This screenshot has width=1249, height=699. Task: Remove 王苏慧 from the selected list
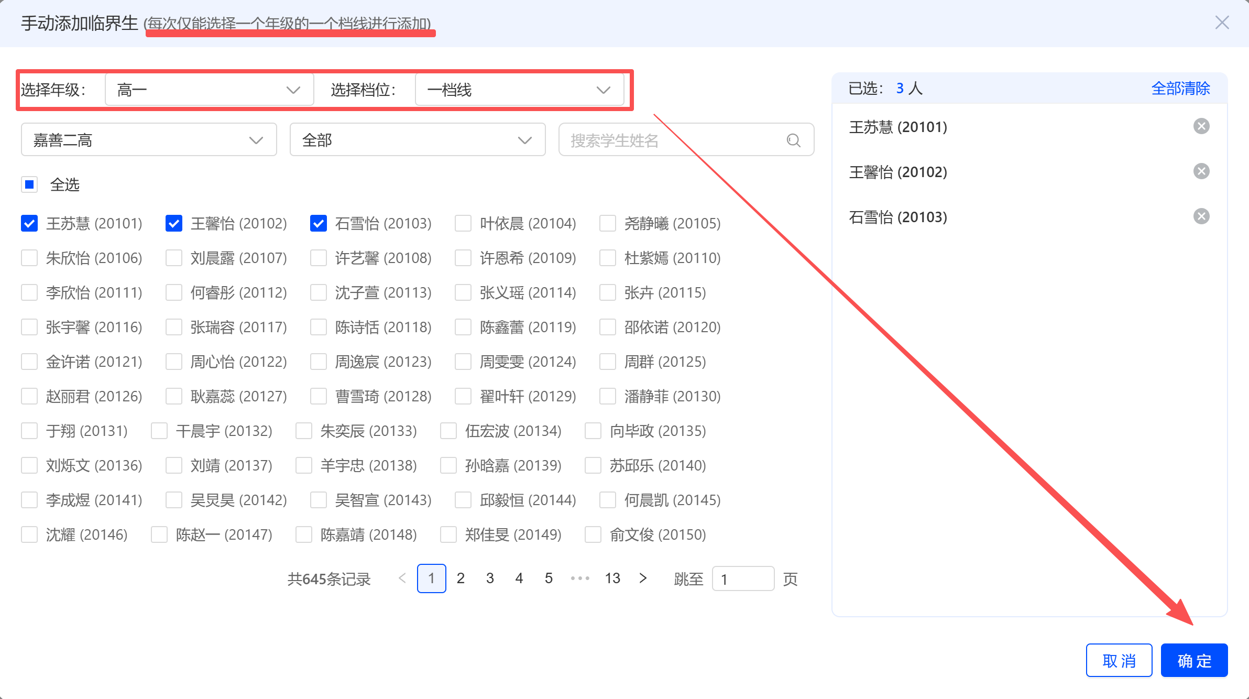[x=1201, y=126]
